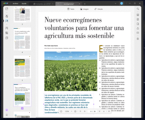This screenshot has width=145, height=120.
Task: Open the purple layers icon at sidebar bottom
Action: coord(7,110)
